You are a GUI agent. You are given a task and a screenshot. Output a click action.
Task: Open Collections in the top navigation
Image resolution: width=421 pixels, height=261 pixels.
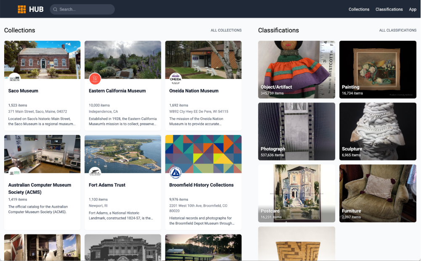click(359, 9)
